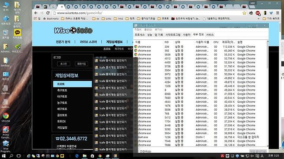The width and height of the screenshot is (284, 159).
Task: Select the '내 PC' desktop icon
Action: [6, 6]
